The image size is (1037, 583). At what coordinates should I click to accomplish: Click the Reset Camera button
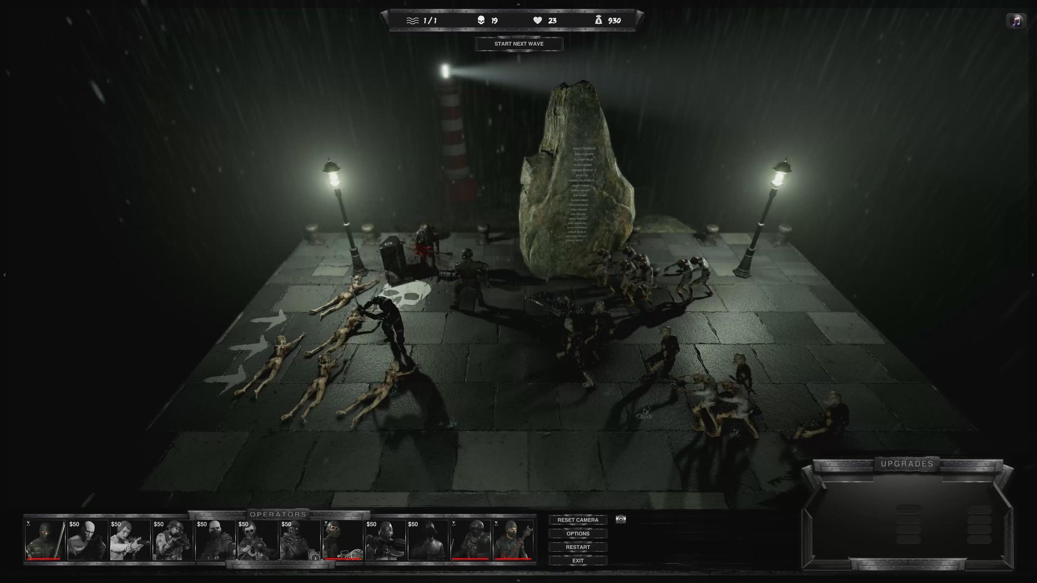tap(578, 520)
